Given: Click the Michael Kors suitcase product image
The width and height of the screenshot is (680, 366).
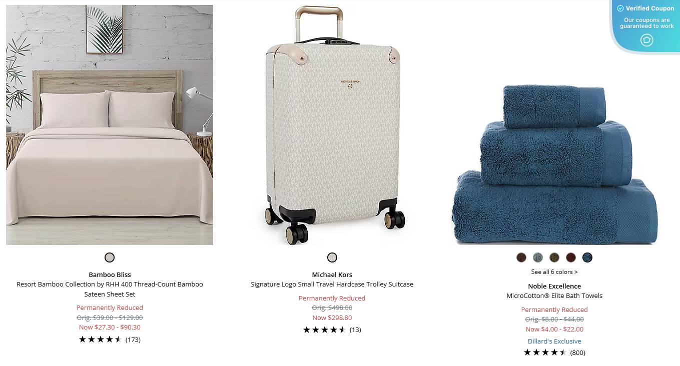Looking at the screenshot, I should click(332, 125).
